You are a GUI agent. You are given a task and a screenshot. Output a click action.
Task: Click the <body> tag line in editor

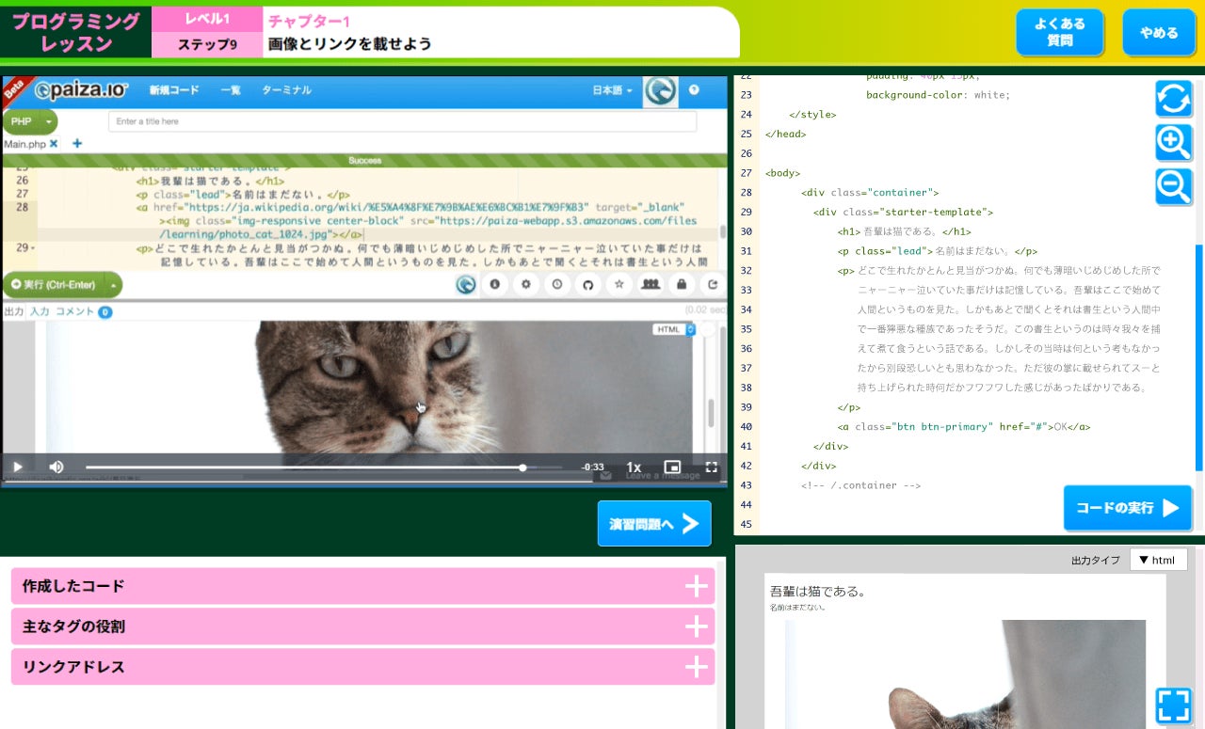coord(782,173)
